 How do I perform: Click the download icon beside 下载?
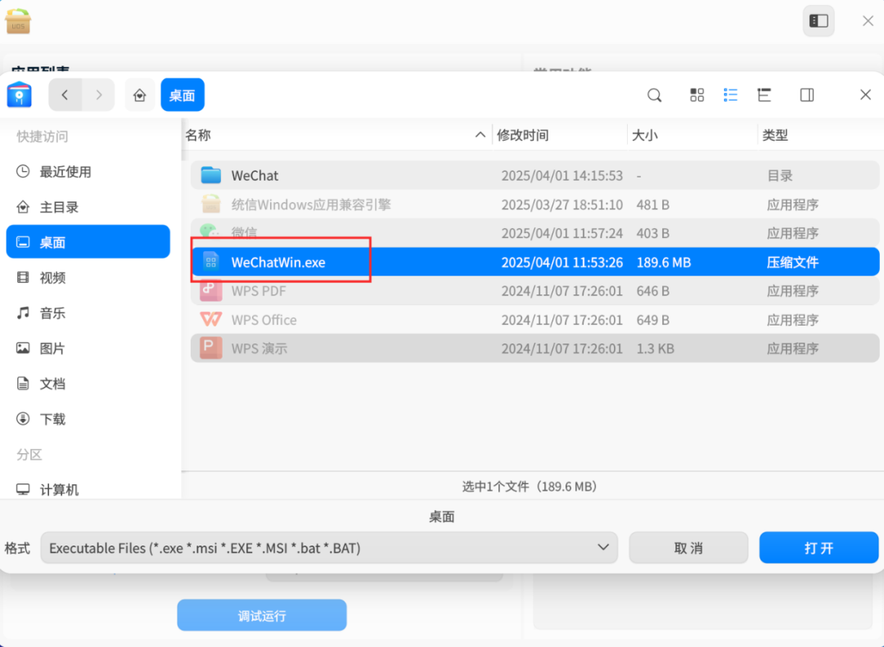tap(23, 419)
